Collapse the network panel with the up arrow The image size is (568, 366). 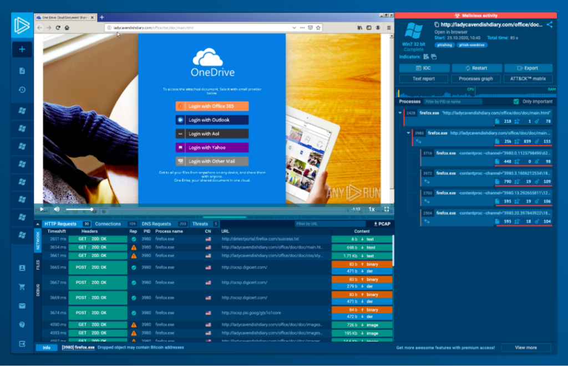(x=38, y=224)
